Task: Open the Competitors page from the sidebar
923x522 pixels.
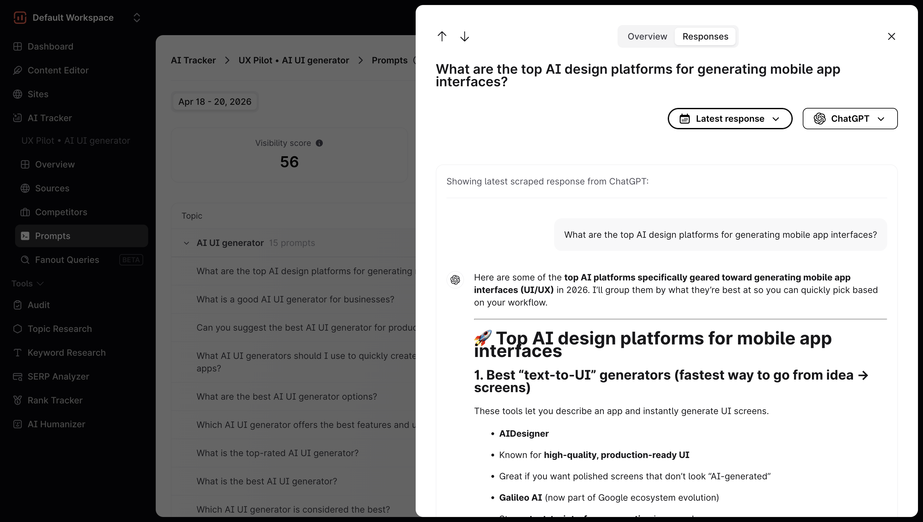Action: coord(61,212)
